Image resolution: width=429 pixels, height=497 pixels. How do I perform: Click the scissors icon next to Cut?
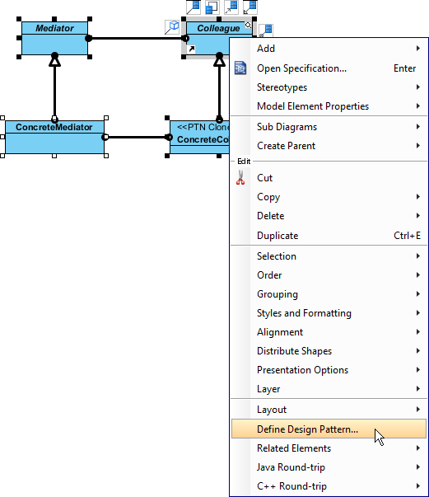click(240, 177)
